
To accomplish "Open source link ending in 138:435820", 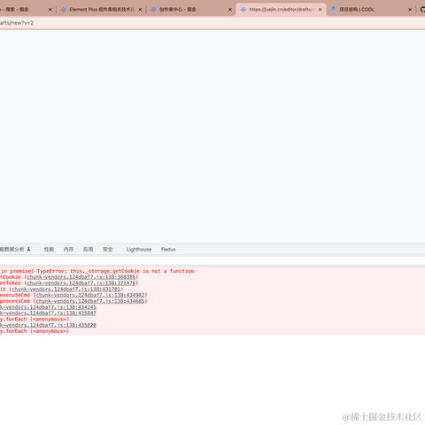I will [x=48, y=325].
